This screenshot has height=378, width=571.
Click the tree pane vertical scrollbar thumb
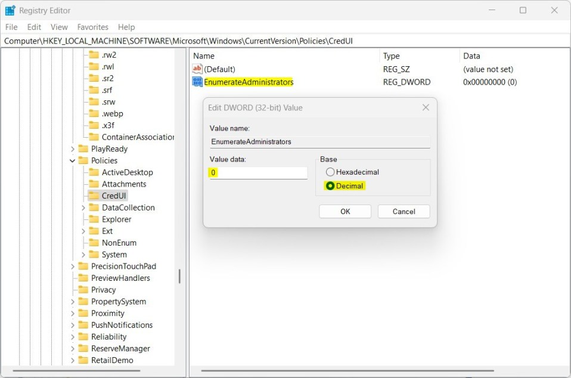pyautogui.click(x=179, y=276)
